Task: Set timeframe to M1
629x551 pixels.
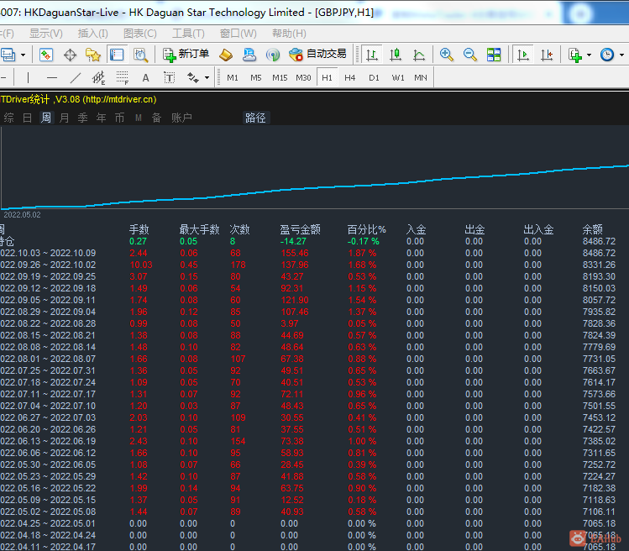Action: tap(233, 77)
